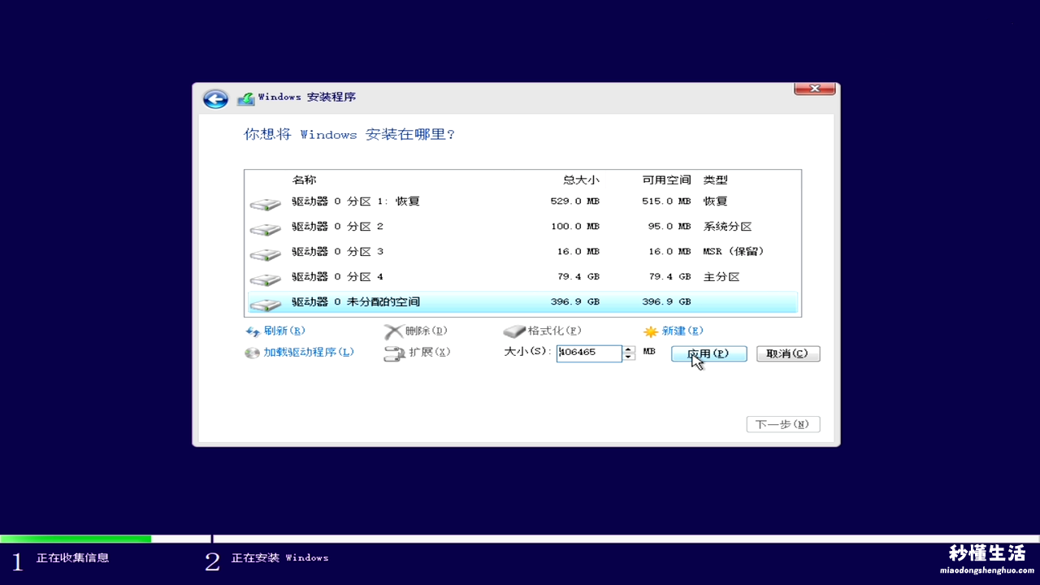
Task: Click the drive icon for 分区 2 row
Action: pyautogui.click(x=265, y=229)
